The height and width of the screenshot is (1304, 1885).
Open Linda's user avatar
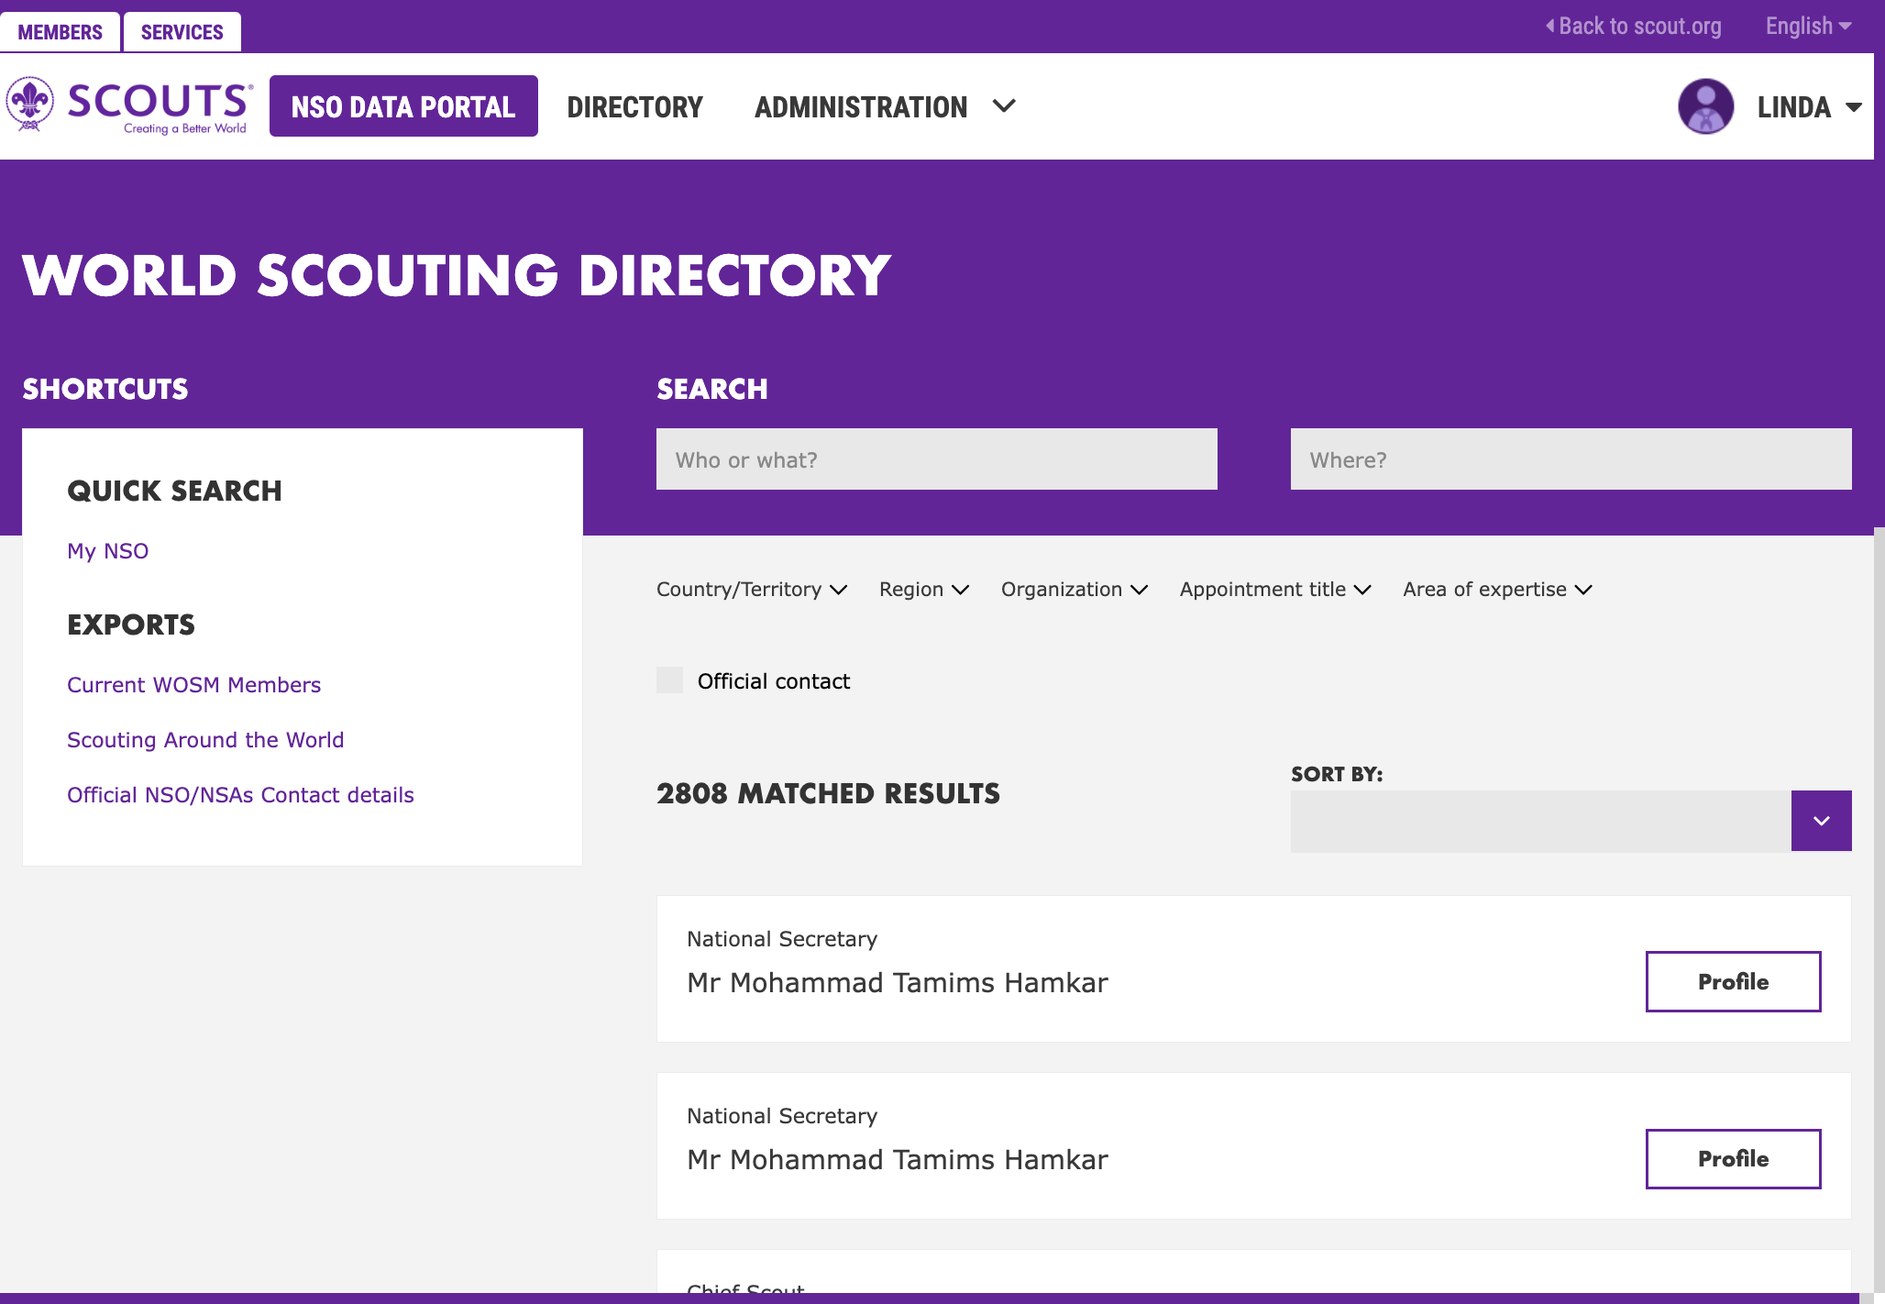click(1705, 106)
